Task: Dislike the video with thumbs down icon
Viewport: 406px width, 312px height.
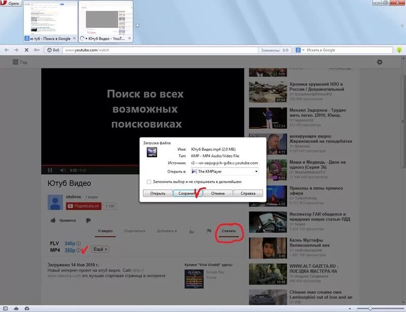Action: pos(88,220)
